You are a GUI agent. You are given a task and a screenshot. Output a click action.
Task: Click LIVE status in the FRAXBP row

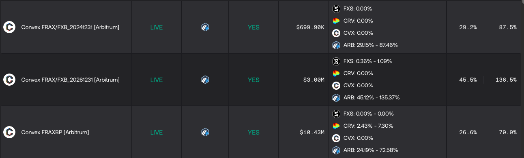157,133
